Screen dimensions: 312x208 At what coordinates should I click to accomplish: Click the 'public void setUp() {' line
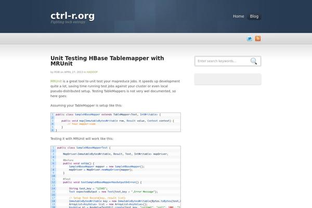tap(79, 163)
